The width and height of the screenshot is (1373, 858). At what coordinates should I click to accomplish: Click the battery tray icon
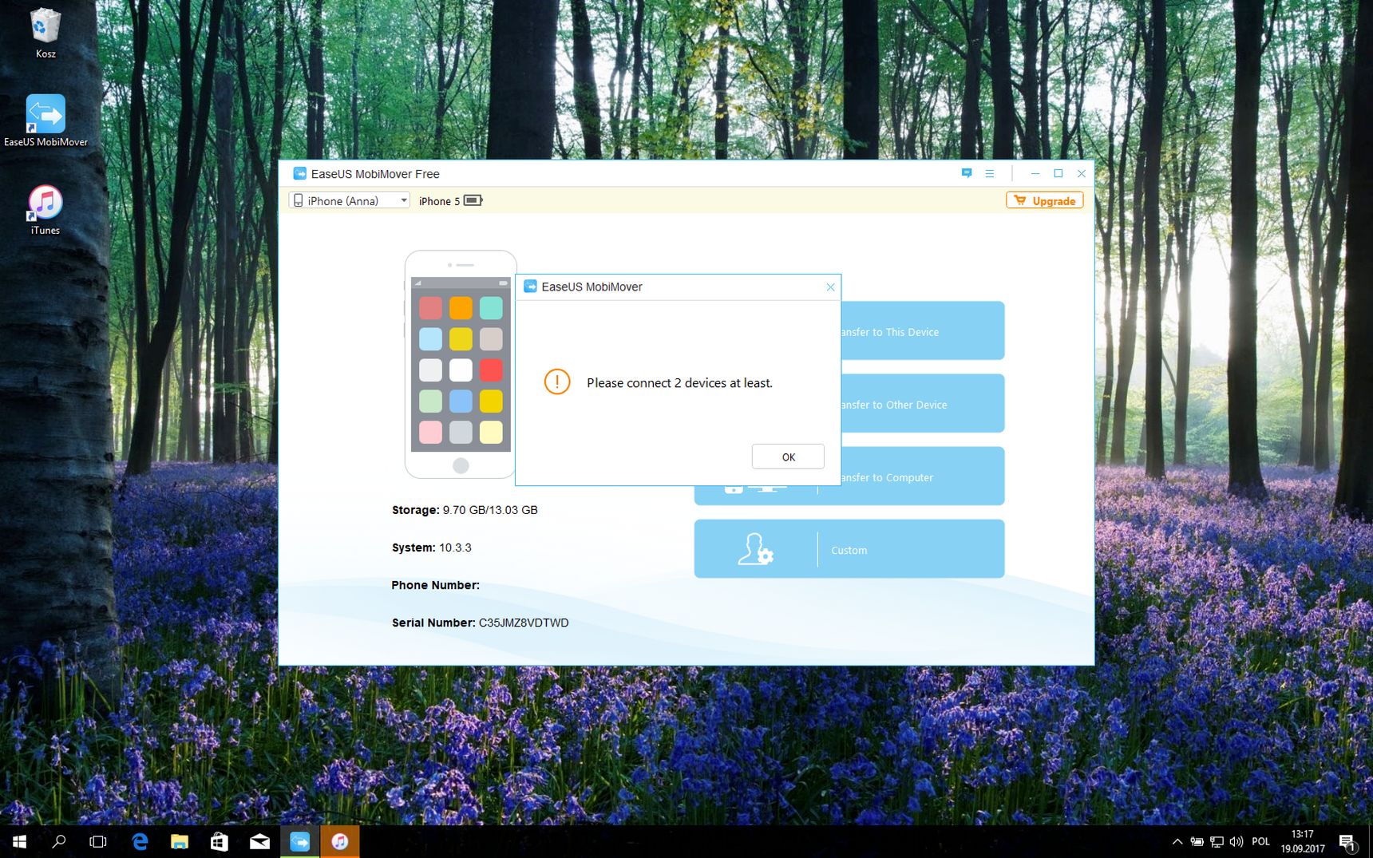point(1197,841)
